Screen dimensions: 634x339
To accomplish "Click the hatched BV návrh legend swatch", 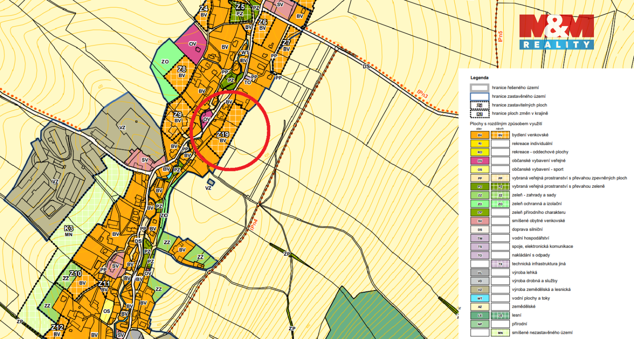I will 500,135.
